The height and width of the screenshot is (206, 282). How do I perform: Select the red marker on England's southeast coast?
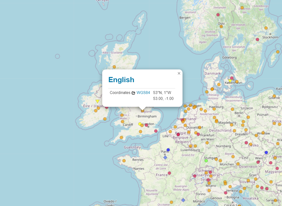tap(156, 131)
